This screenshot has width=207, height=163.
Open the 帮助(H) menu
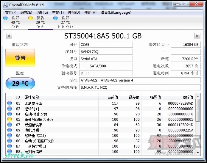pos(90,12)
